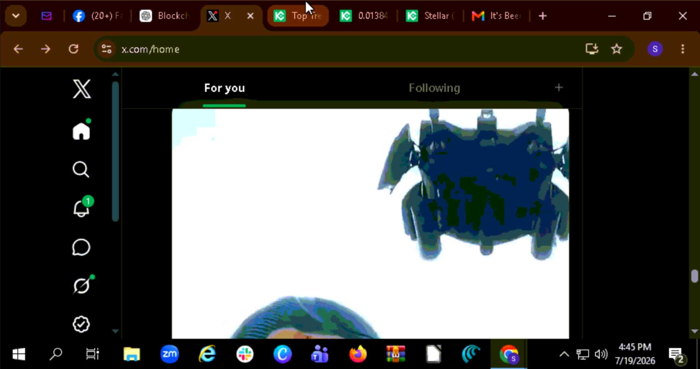Open the volume control in system tray

coord(601,354)
